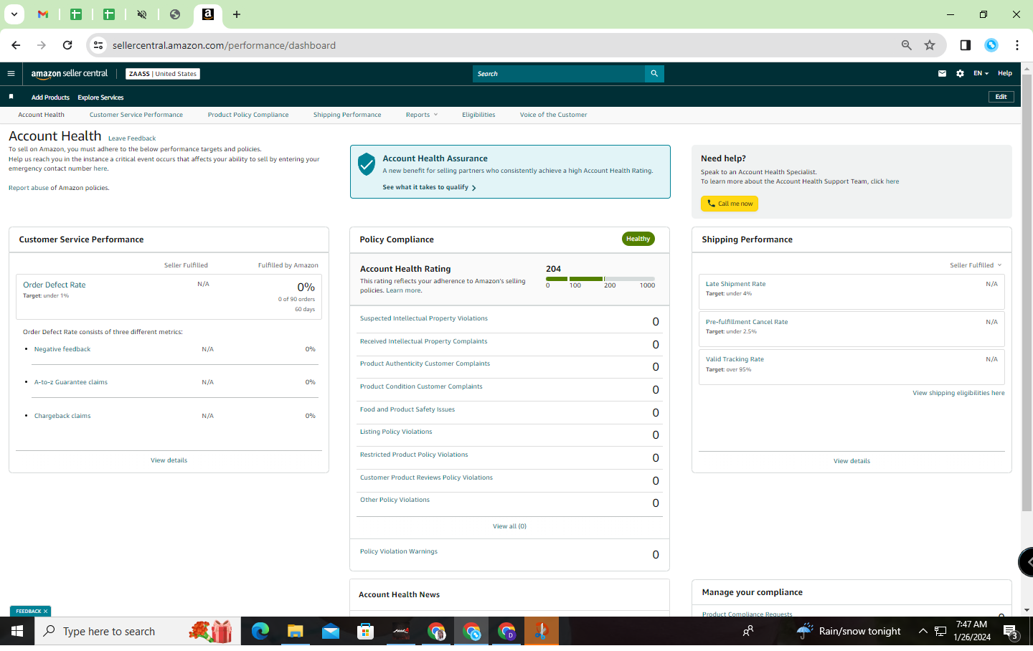Open Suspected Intellectual Property Violations
1033x651 pixels.
click(x=424, y=318)
